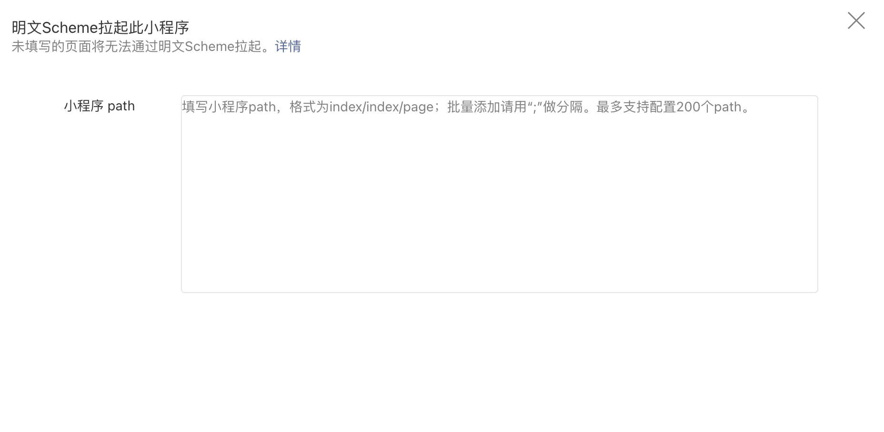Click the placeholder hint about index/index/page format
The height and width of the screenshot is (432, 884).
362,107
